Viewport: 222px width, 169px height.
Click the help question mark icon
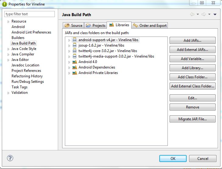click(10, 158)
